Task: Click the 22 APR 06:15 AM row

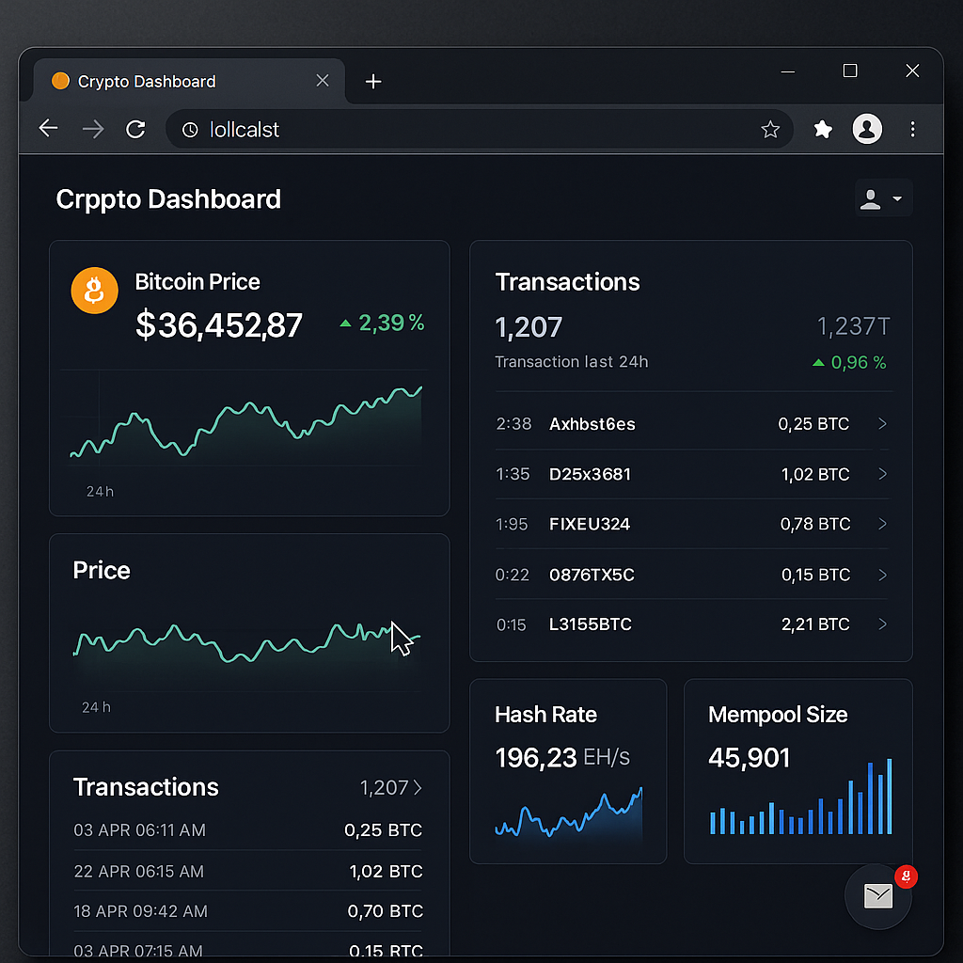Action: tap(248, 871)
